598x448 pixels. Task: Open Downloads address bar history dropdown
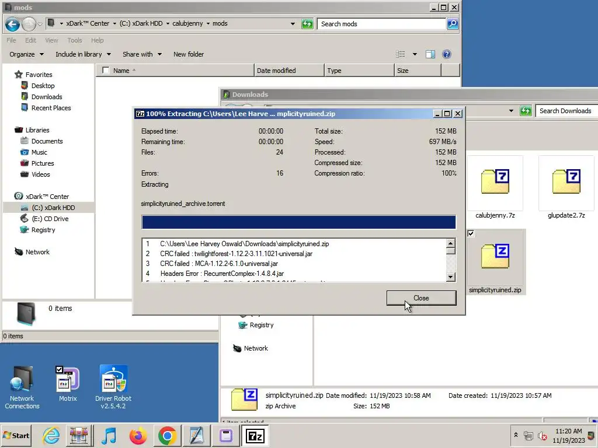(x=511, y=111)
